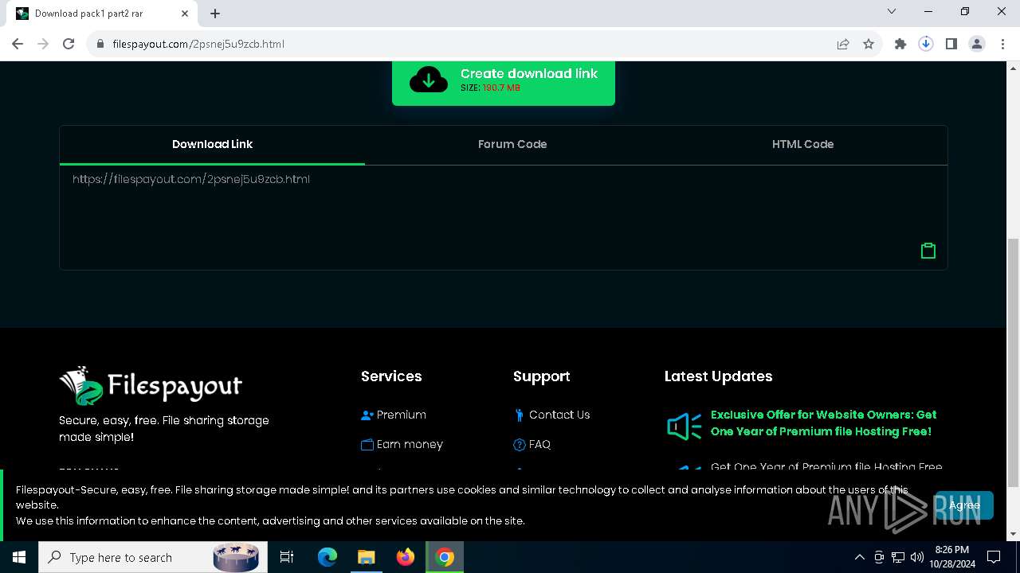Viewport: 1020px width, 573px height.
Task: Open the Exclusive Offer for Website Owners update
Action: coord(823,423)
